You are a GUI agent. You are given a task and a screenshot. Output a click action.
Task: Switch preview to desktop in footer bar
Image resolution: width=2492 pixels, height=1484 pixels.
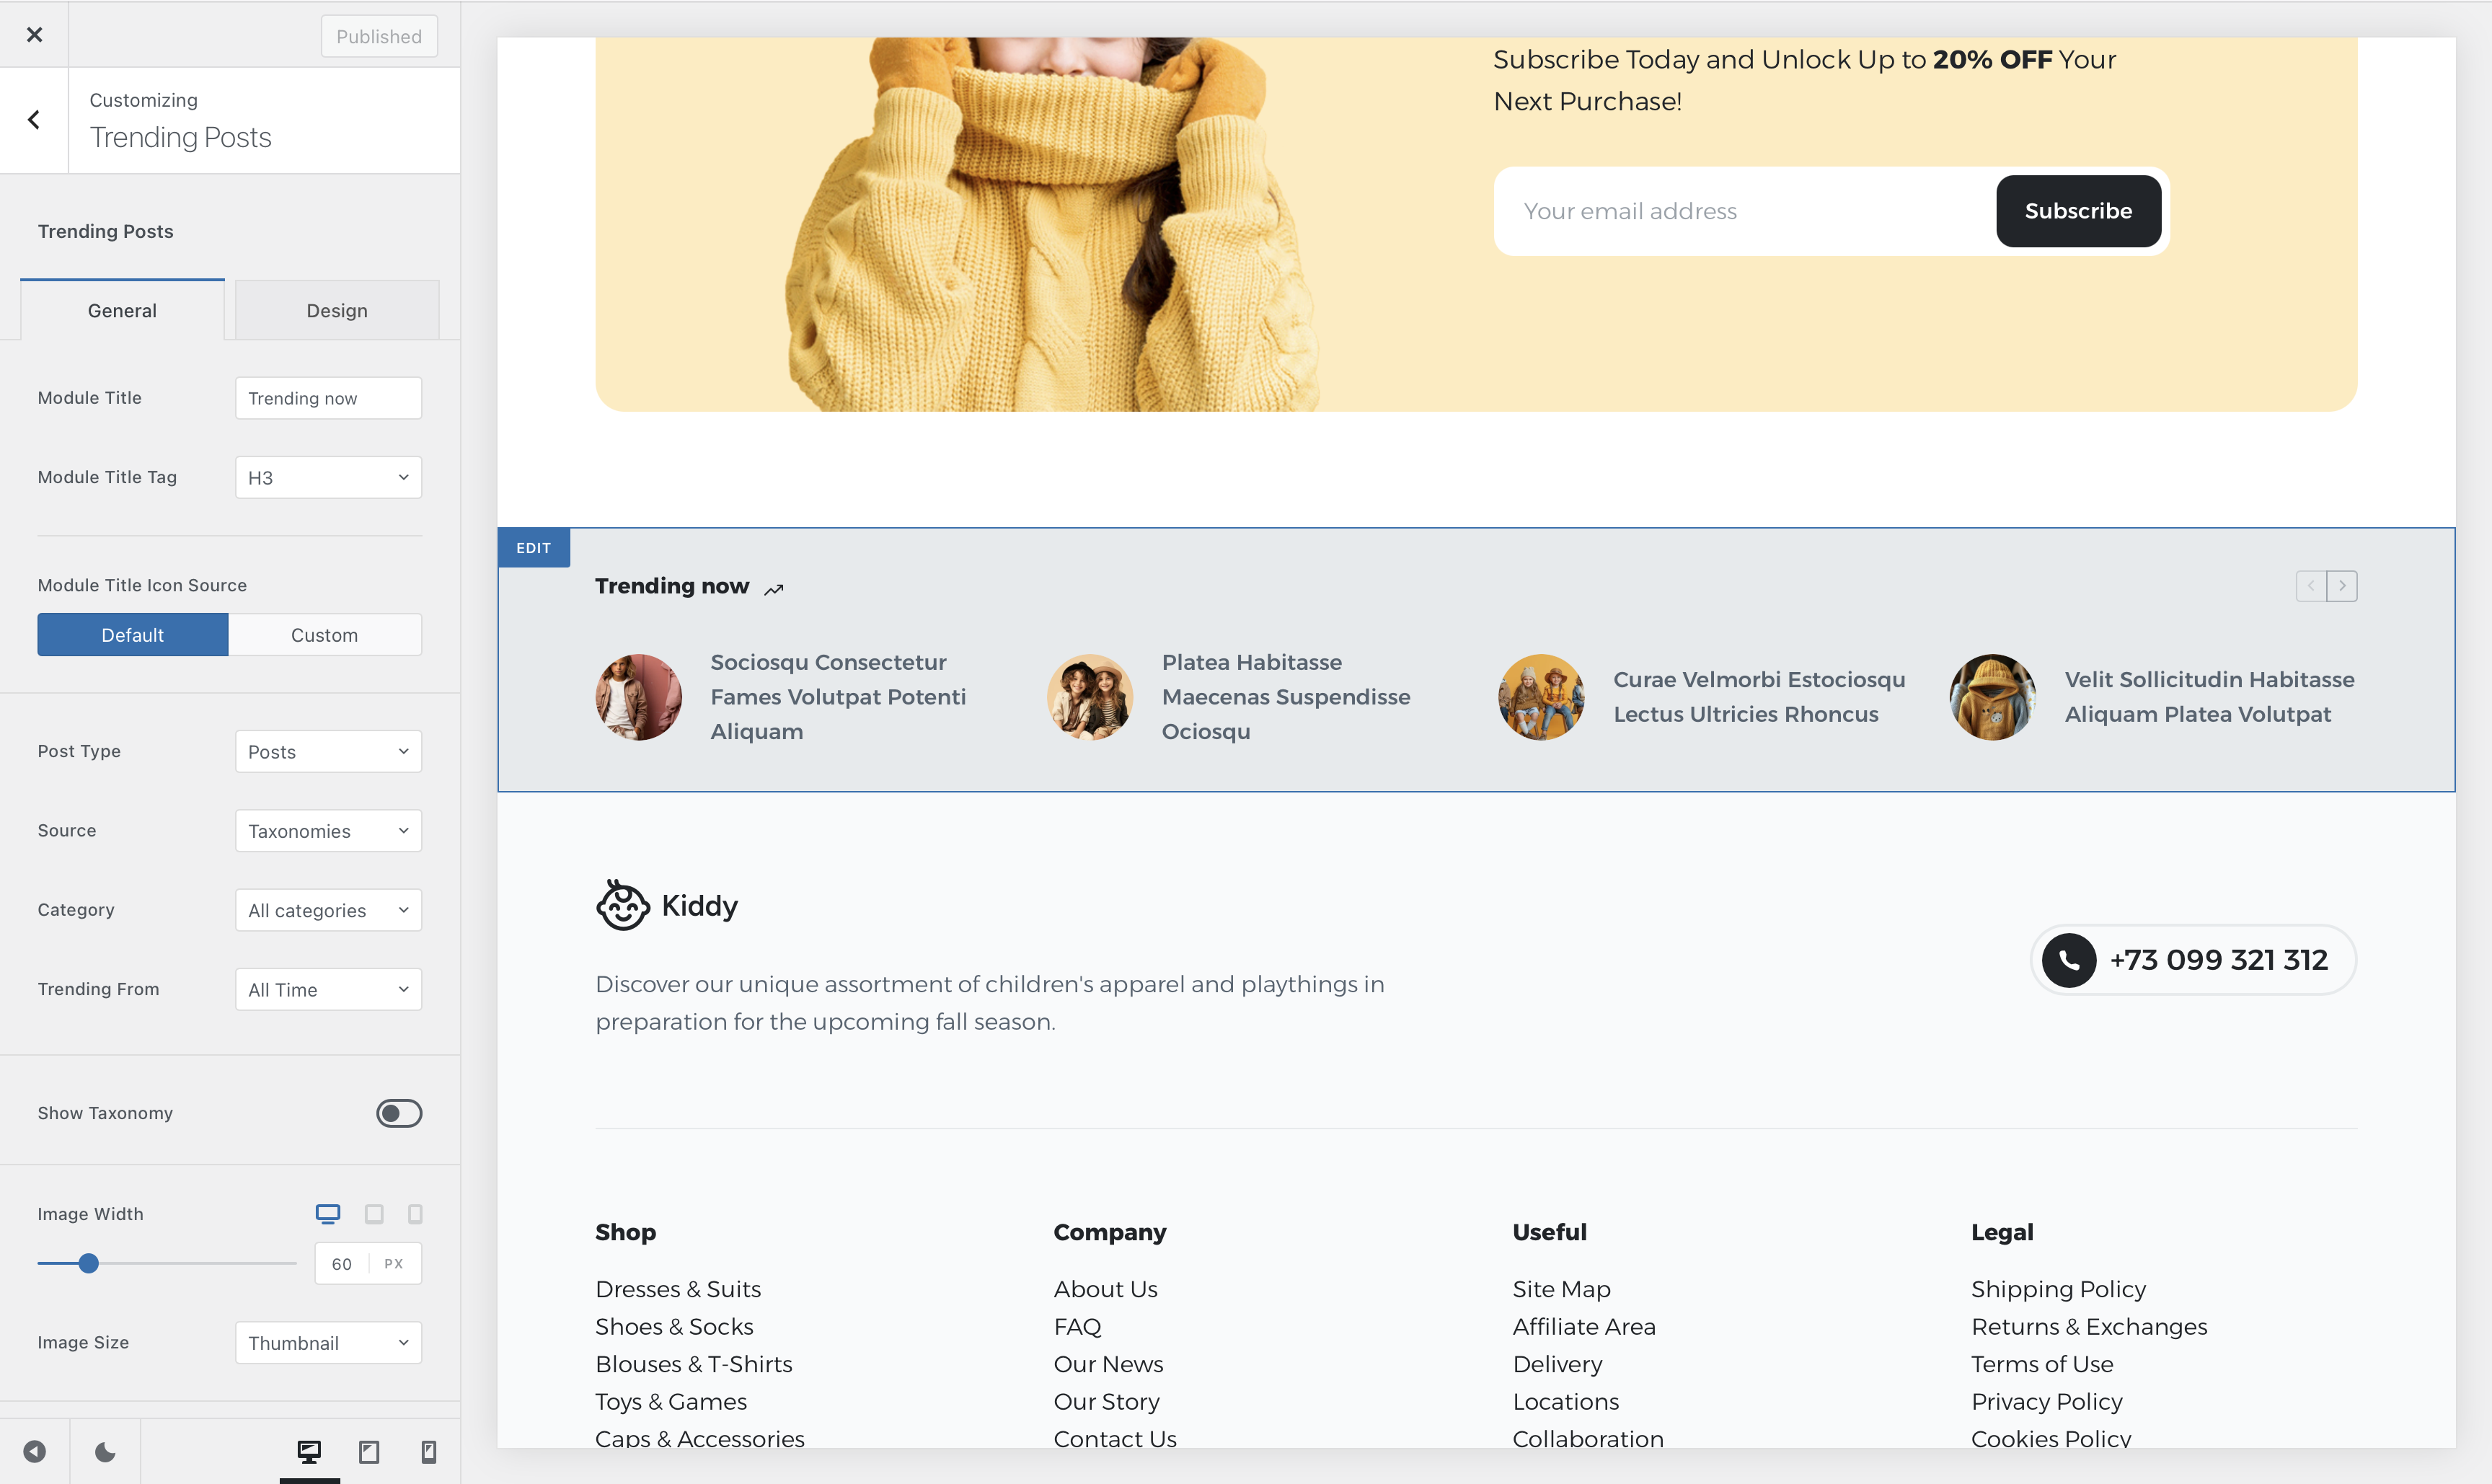[309, 1451]
